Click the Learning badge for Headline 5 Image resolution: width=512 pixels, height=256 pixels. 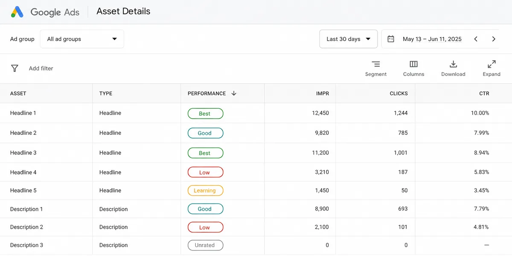click(205, 190)
